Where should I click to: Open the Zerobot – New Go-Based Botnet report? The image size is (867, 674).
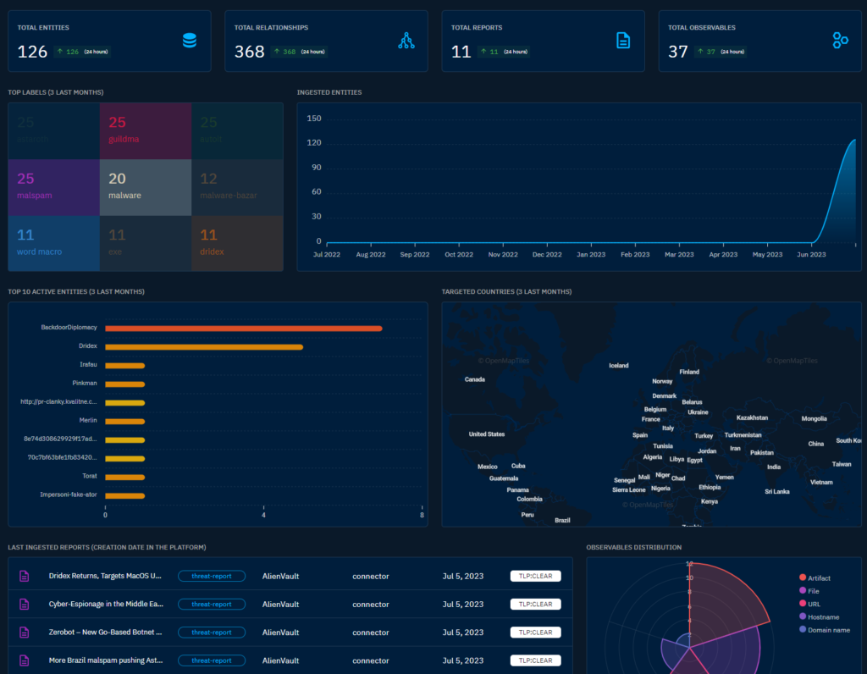[105, 633]
